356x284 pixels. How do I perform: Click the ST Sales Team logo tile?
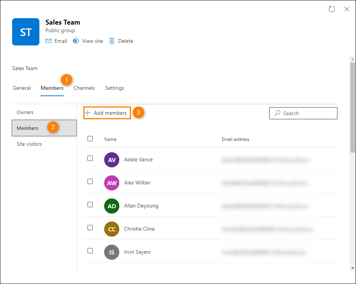pyautogui.click(x=26, y=32)
